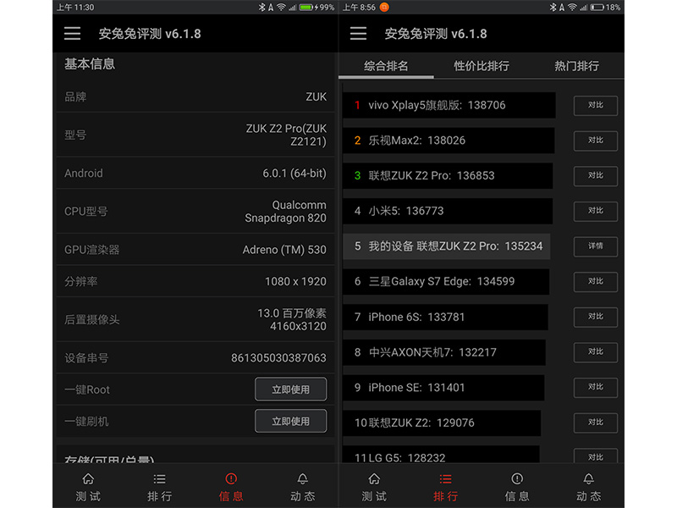
Task: Click 详情 for 我的设备 row
Action: [596, 246]
